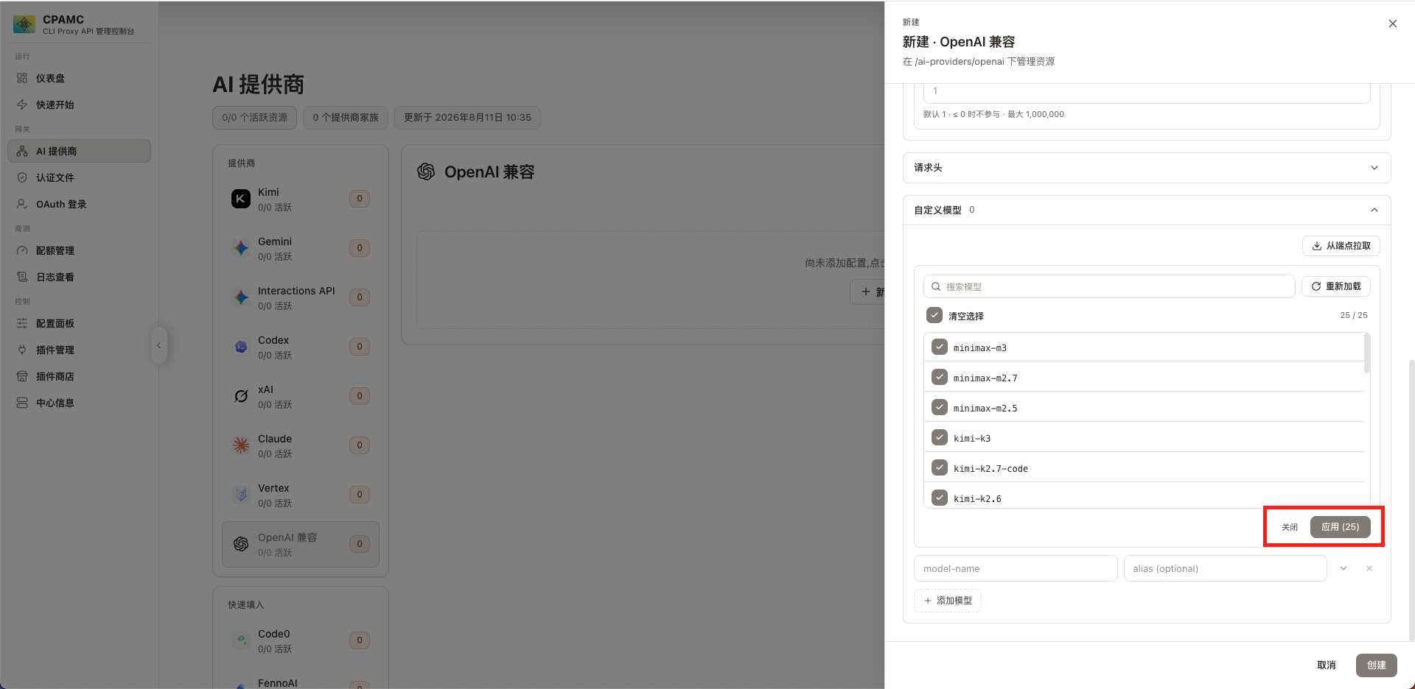The height and width of the screenshot is (689, 1415).
Task: Click the 创建 button
Action: tap(1376, 665)
